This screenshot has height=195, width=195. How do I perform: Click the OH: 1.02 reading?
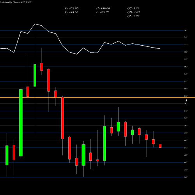click(133, 12)
